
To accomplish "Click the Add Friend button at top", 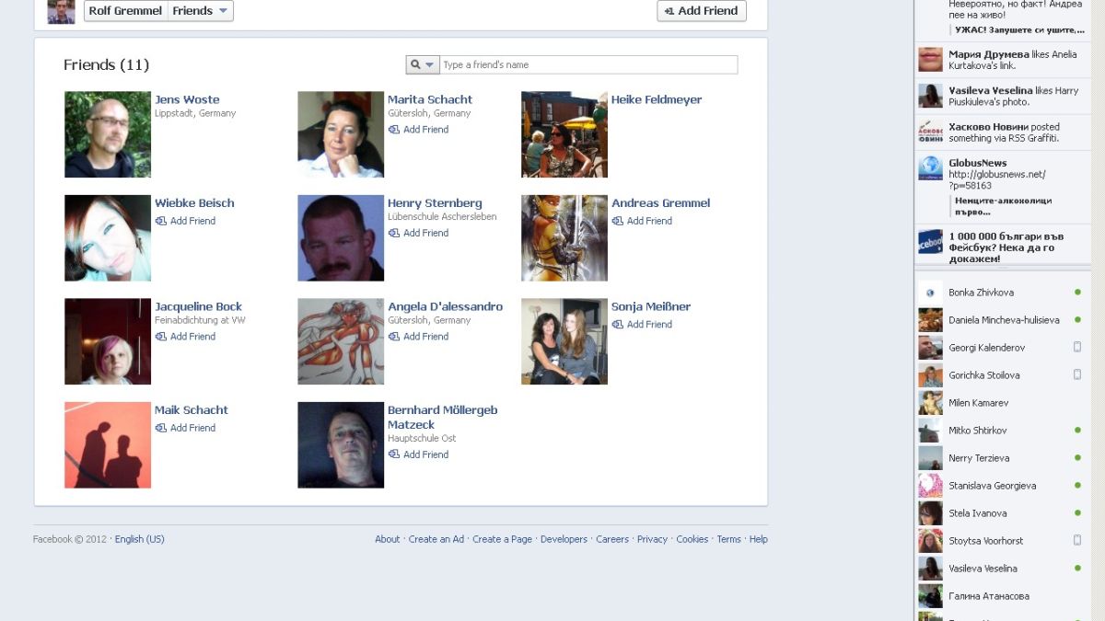I will (701, 11).
